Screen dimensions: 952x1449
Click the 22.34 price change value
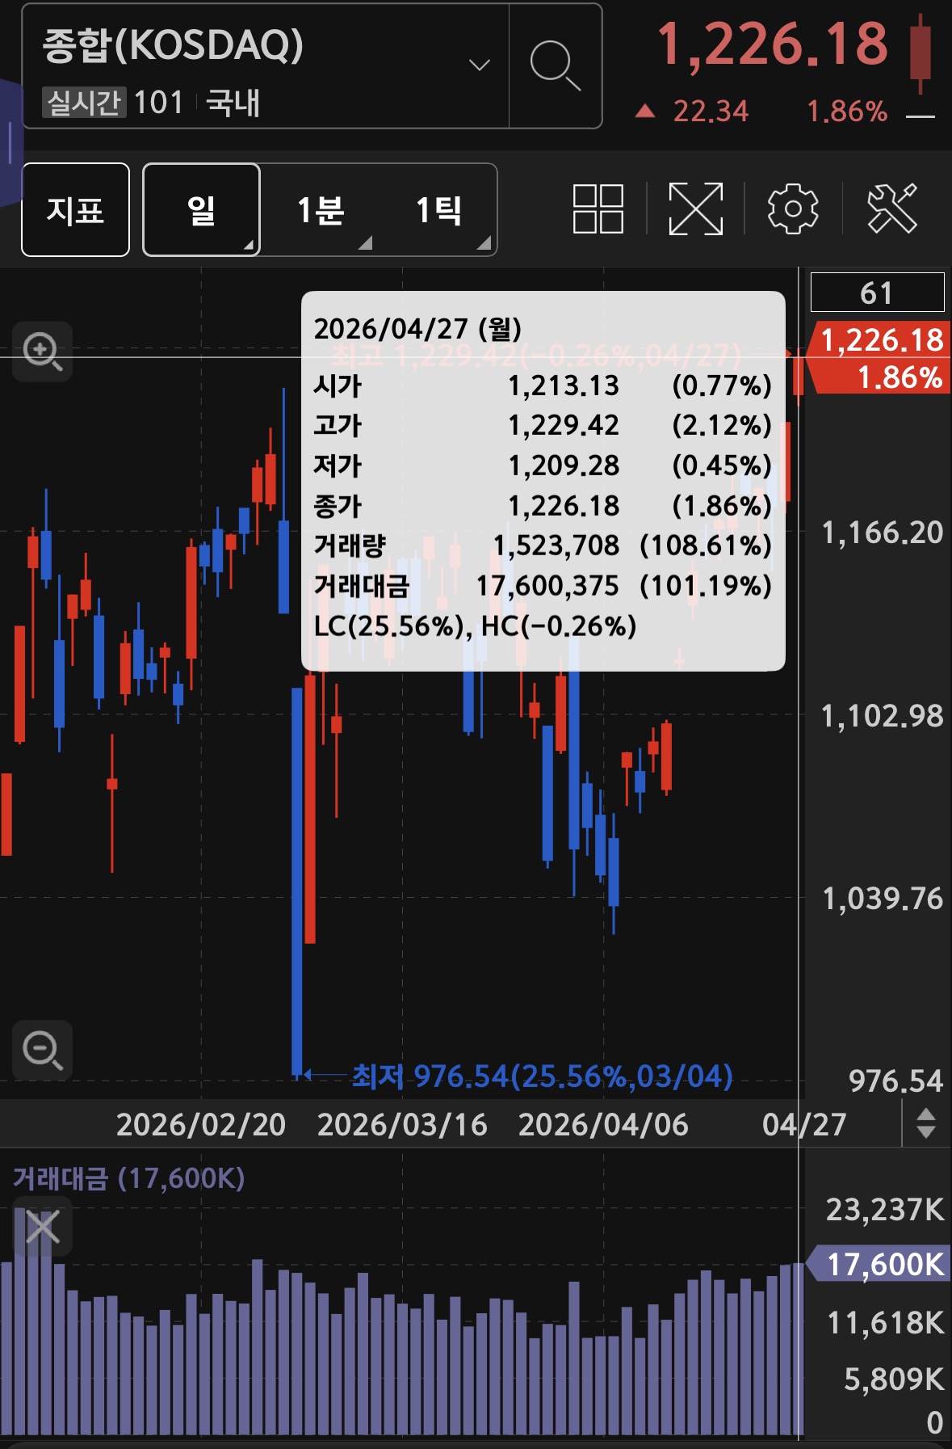pos(711,111)
